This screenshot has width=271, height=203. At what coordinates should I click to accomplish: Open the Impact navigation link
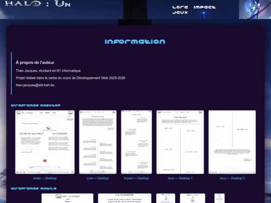[x=205, y=7]
